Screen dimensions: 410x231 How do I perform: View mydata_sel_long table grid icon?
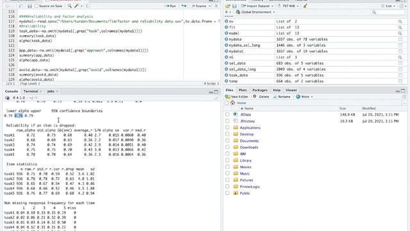click(x=400, y=46)
